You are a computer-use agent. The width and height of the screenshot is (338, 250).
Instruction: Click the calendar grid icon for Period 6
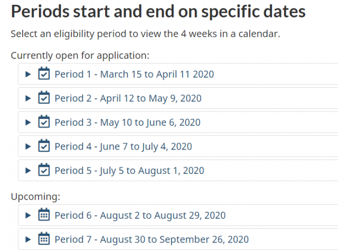click(x=44, y=215)
